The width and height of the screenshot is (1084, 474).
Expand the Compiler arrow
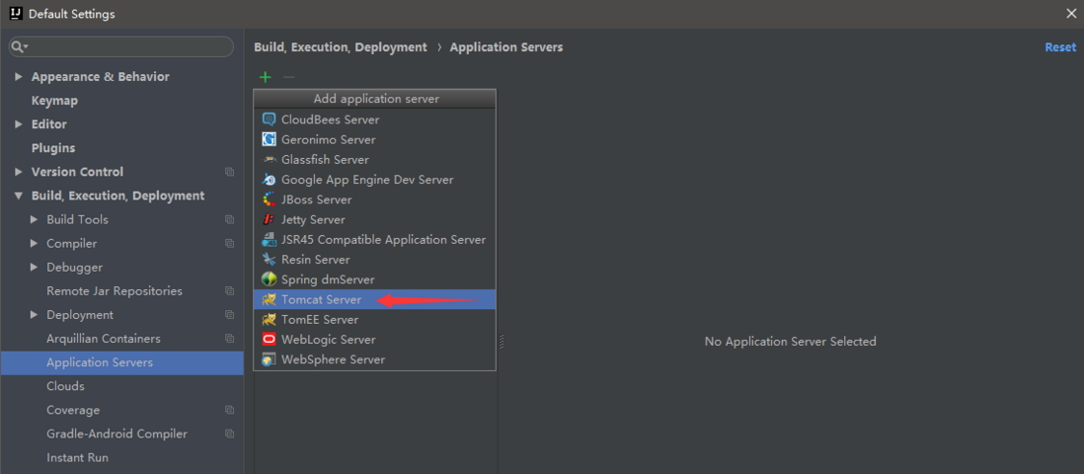(x=34, y=244)
